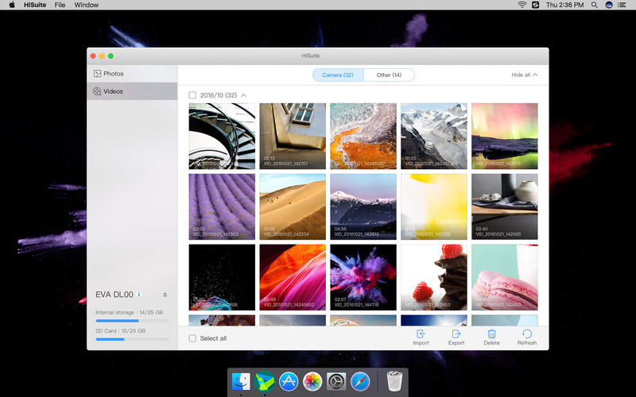Refresh the video list

pyautogui.click(x=526, y=337)
